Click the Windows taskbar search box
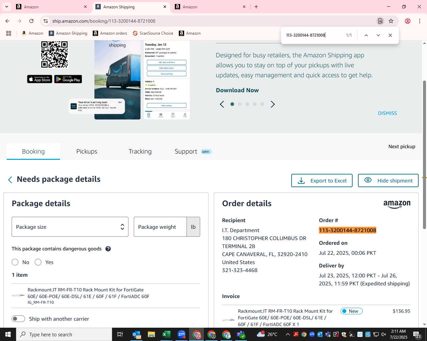This screenshot has height=341, width=427. coord(64,334)
